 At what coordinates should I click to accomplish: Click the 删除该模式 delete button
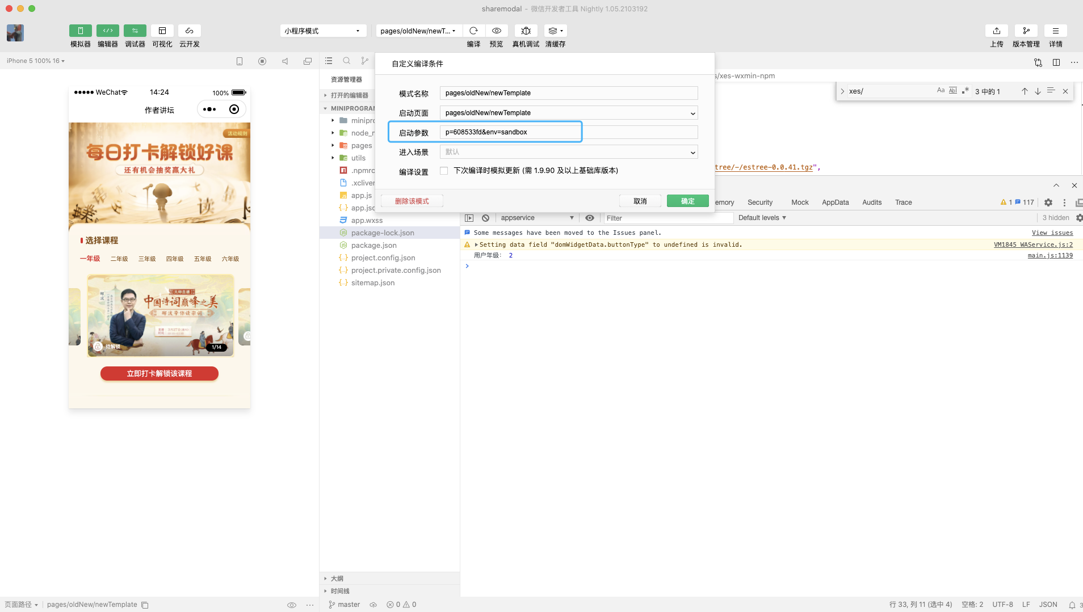(x=412, y=201)
